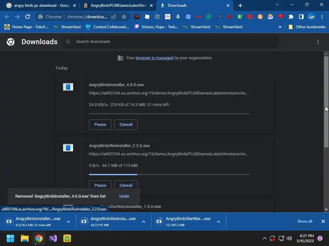Open Home Page - TokuF bookmark
Image resolution: width=329 pixels, height=246 pixels.
point(27,27)
